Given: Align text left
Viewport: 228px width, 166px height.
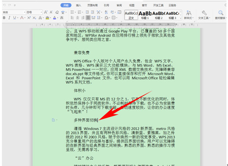Looking at the screenshot, I should click(x=72, y=18).
